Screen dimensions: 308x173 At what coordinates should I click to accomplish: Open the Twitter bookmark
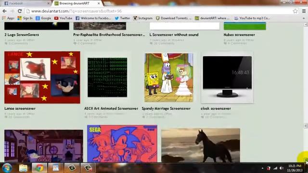tap(122, 18)
